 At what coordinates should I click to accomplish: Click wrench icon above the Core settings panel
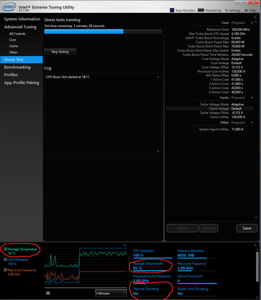pos(255,17)
